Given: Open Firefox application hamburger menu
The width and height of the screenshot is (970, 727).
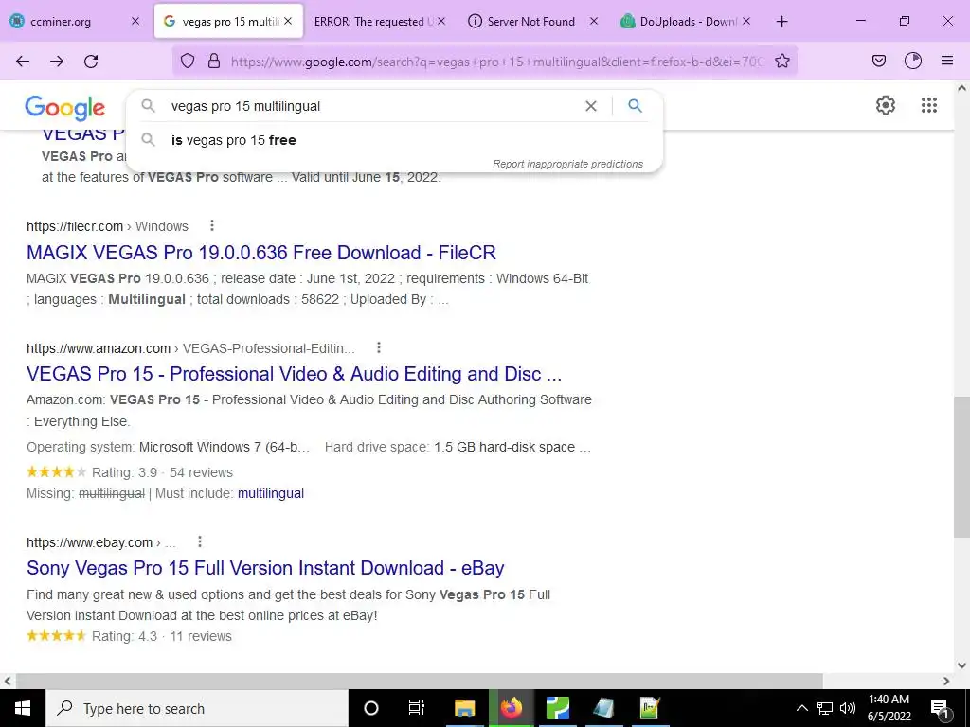Looking at the screenshot, I should pos(947,61).
